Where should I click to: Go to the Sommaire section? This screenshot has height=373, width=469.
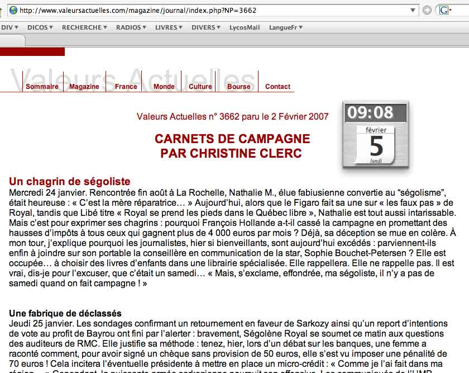[x=42, y=87]
